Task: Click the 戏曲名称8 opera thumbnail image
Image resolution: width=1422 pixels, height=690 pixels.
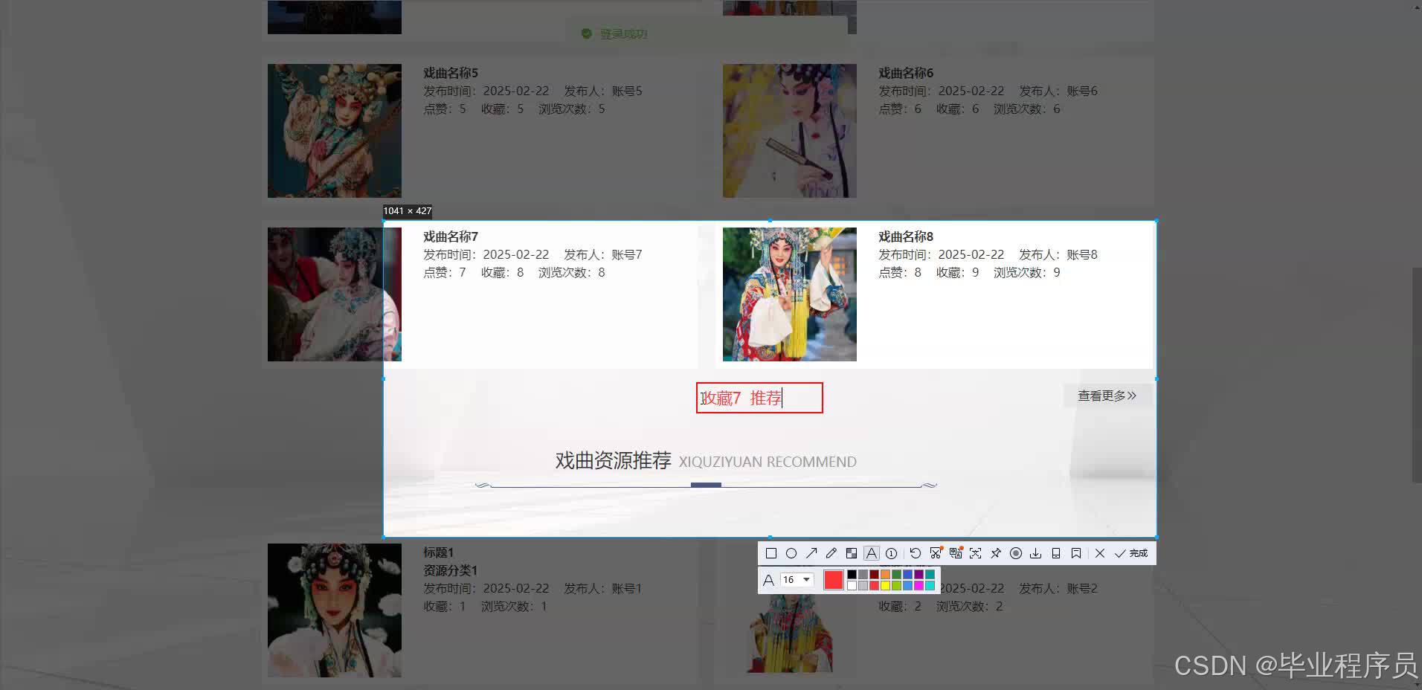Action: (x=789, y=294)
